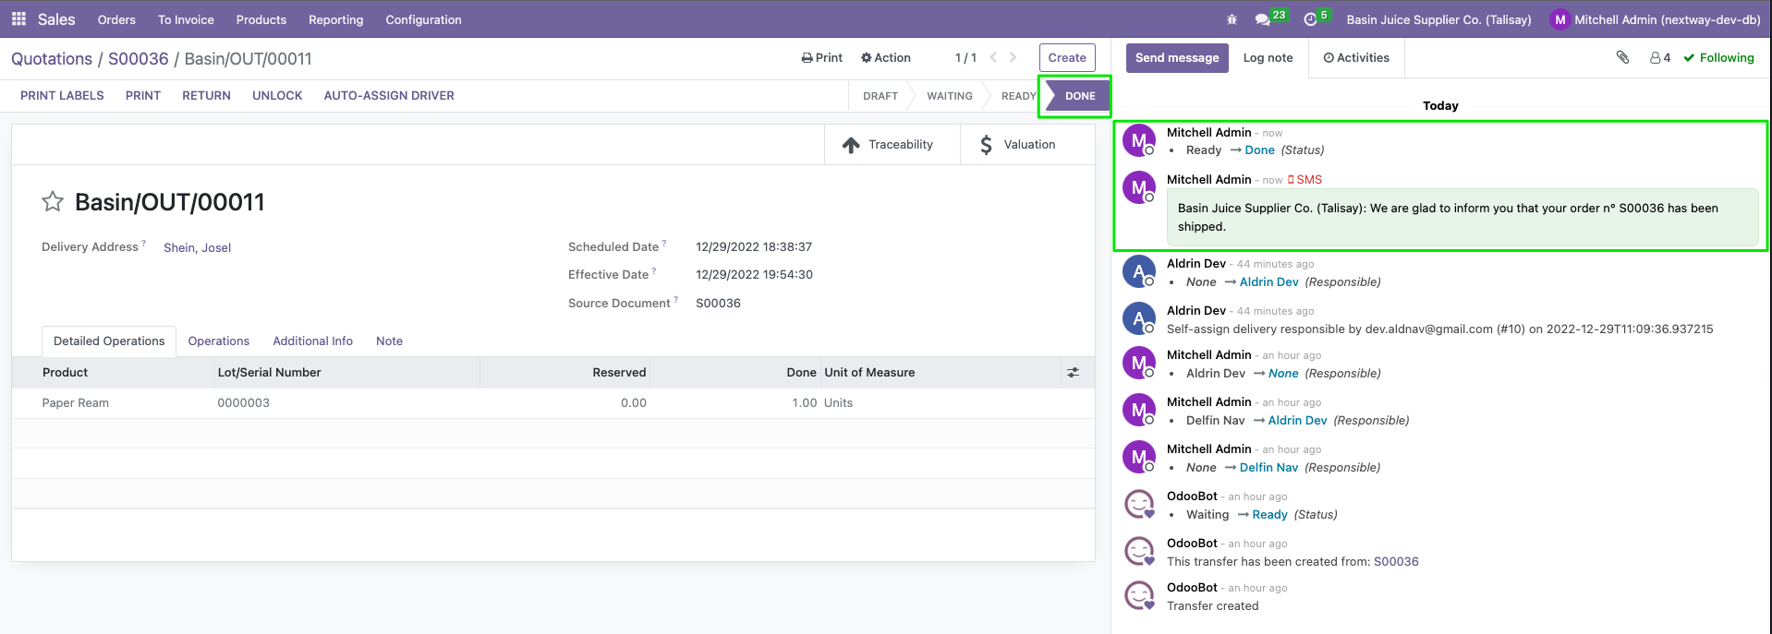Switch to the Operations tab

218,341
